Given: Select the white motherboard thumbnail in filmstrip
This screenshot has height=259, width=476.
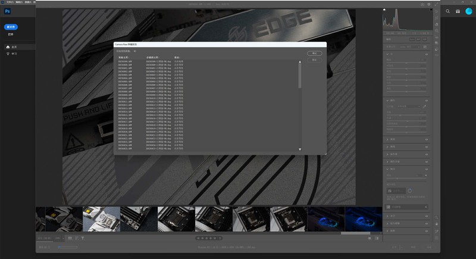Looking at the screenshot, I should click(x=101, y=219).
